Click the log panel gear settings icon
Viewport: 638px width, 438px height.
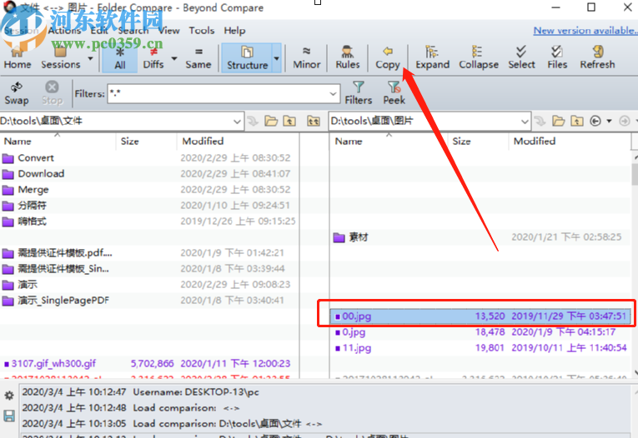tap(9, 395)
